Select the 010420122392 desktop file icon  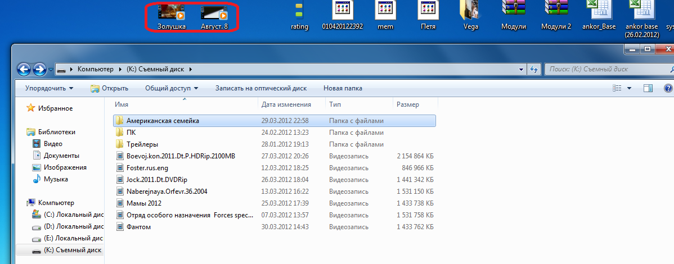coord(343,16)
